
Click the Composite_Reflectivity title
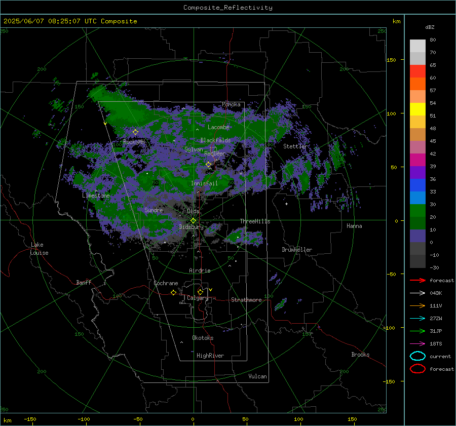click(x=228, y=8)
